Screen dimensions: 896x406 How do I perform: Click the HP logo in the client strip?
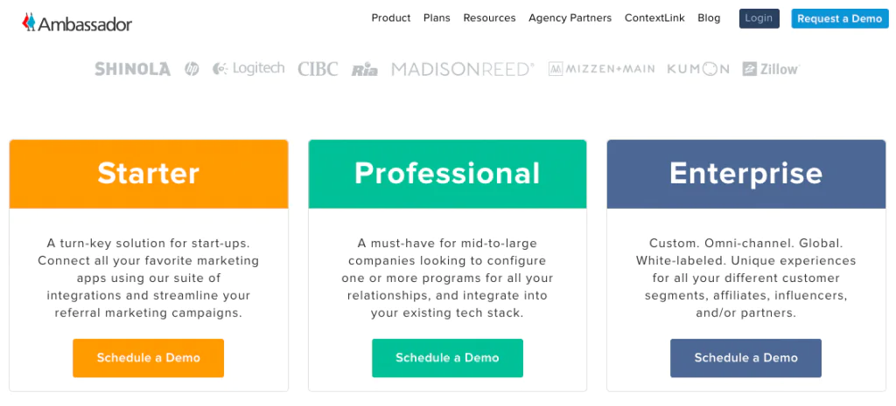(192, 69)
